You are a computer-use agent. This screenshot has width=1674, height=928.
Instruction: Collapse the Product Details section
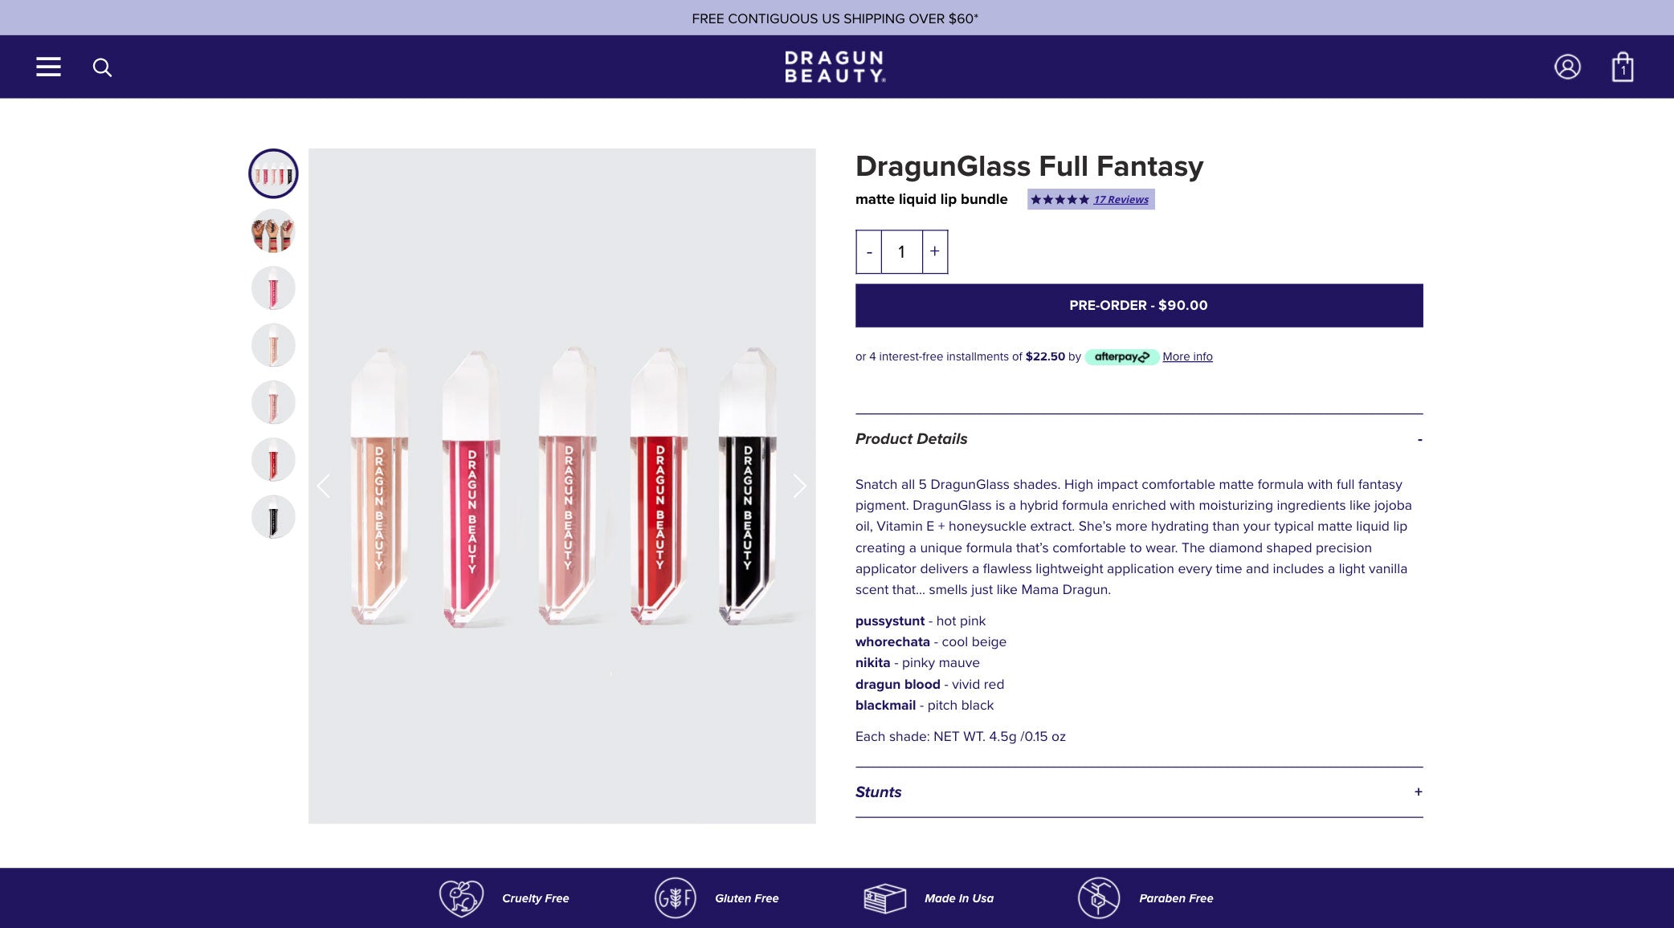click(1419, 439)
